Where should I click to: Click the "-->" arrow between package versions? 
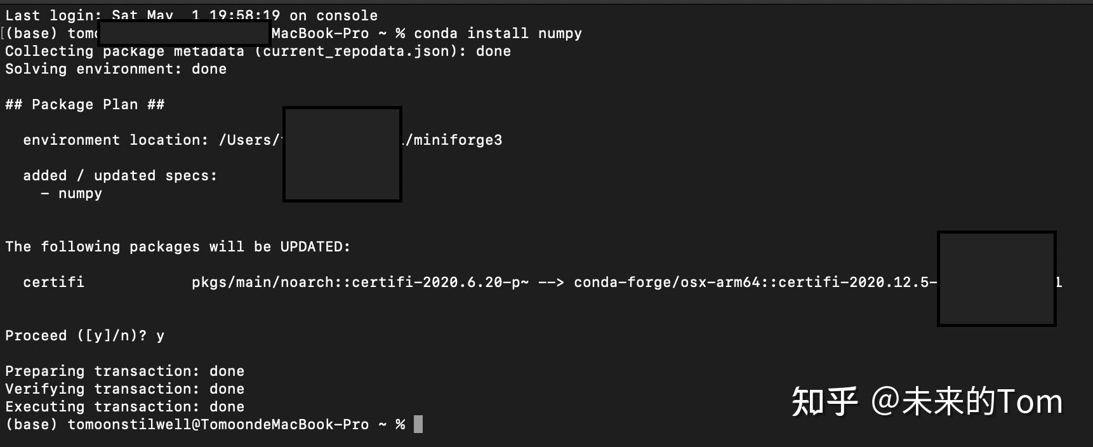pos(551,282)
